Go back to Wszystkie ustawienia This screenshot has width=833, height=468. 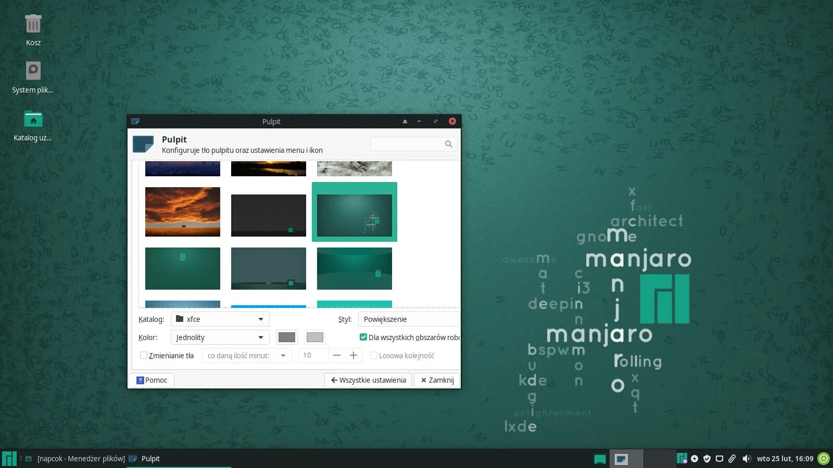coord(368,380)
